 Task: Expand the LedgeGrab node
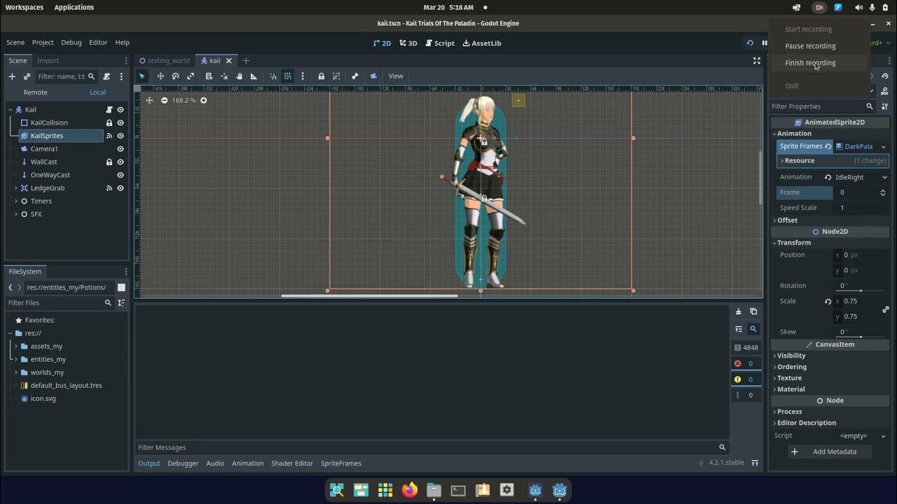pyautogui.click(x=15, y=188)
